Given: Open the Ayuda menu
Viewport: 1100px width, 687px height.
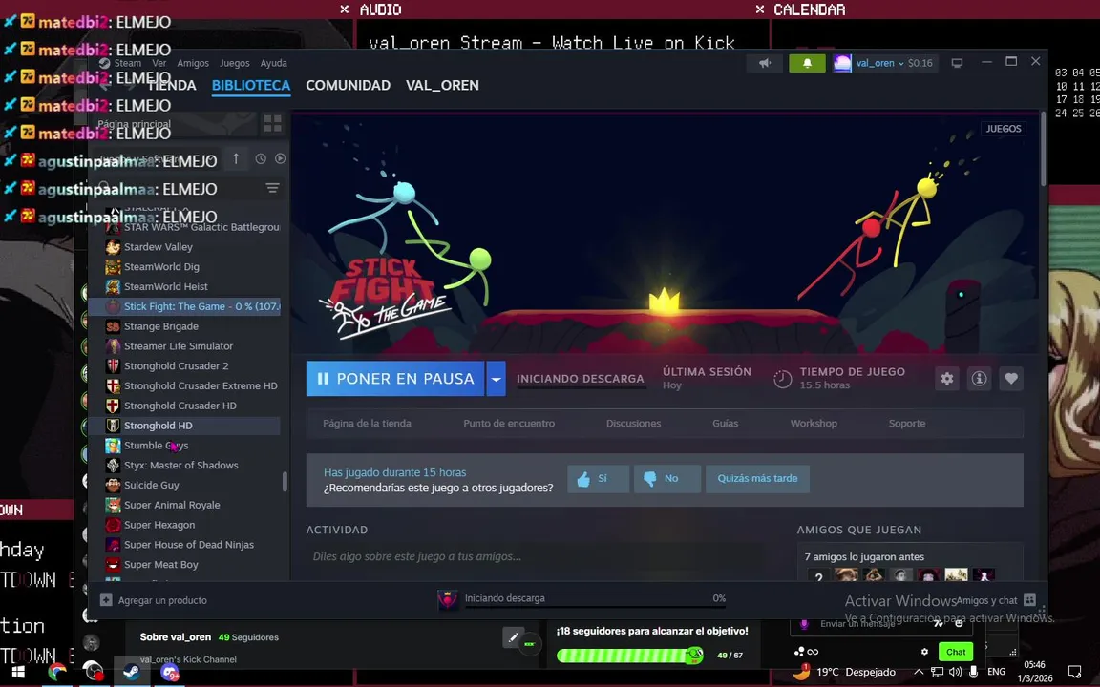Looking at the screenshot, I should (274, 63).
